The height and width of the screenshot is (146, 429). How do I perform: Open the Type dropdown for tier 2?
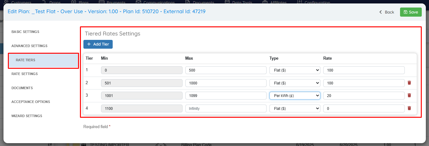pyautogui.click(x=295, y=83)
